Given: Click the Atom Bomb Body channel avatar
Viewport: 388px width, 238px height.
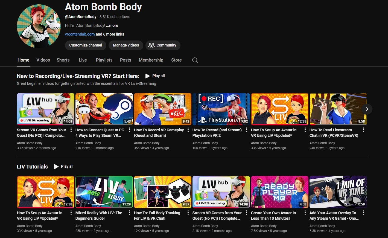Looking at the screenshot, I should pyautogui.click(x=39, y=26).
